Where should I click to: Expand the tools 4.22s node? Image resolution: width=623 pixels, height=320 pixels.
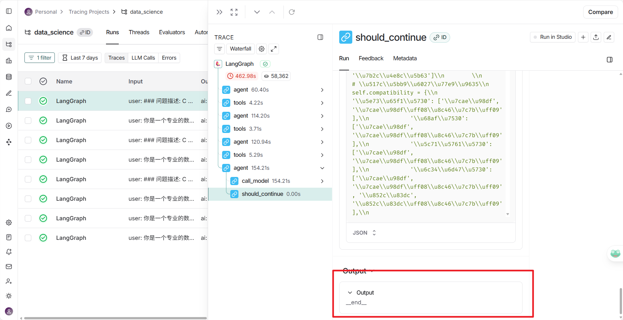(322, 103)
